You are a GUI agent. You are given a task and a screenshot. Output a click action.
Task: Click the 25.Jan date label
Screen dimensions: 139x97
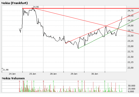click(33, 74)
